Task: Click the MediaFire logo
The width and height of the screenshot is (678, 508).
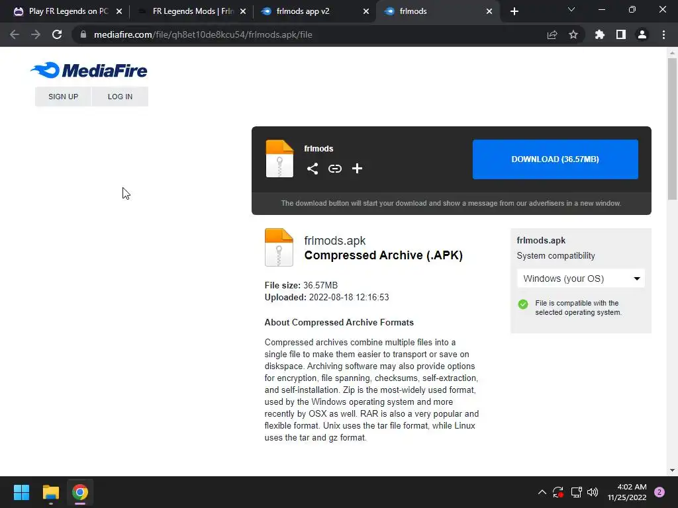Action: coord(89,70)
